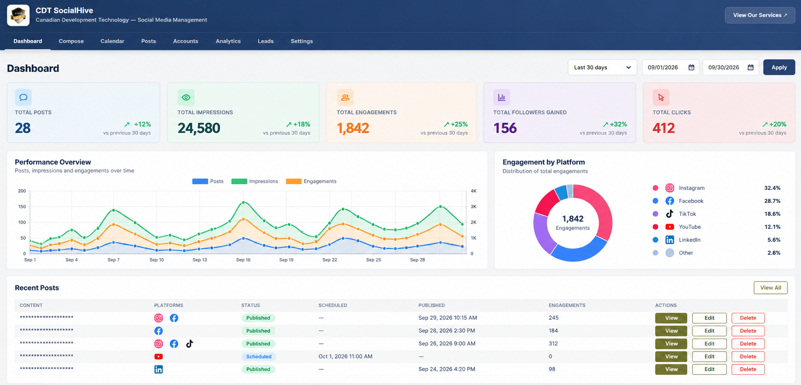The image size is (801, 385).
Task: Click the Instagram pink legend dot
Action: tap(656, 188)
